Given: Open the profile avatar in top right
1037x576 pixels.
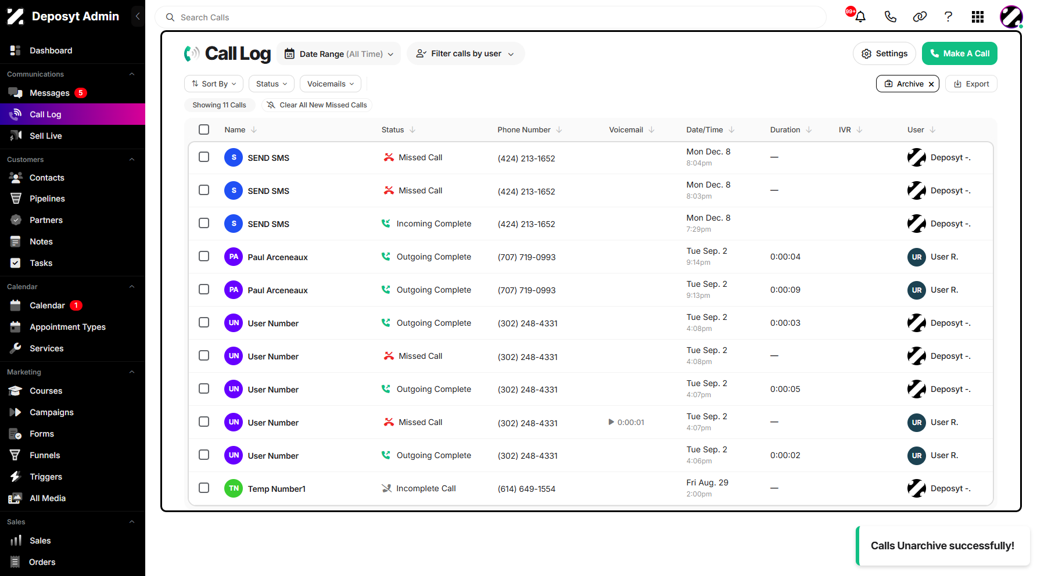Looking at the screenshot, I should [1011, 17].
